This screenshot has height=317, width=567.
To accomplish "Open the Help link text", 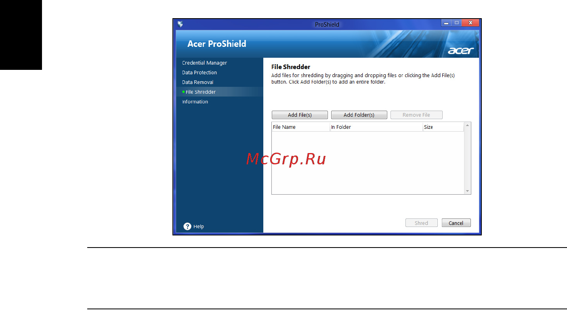I will [199, 227].
